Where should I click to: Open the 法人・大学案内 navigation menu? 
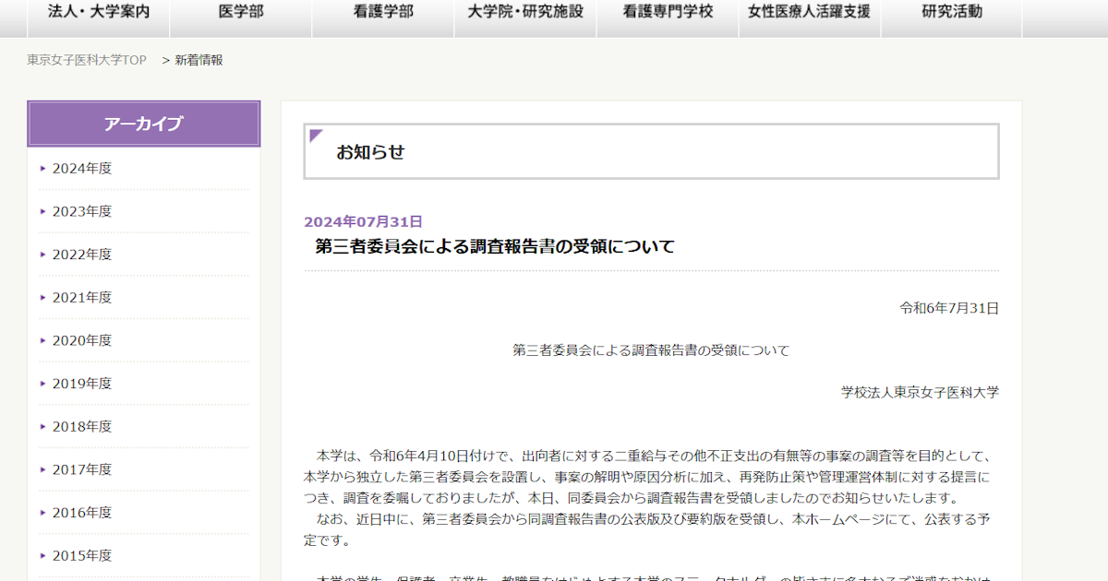(x=99, y=12)
